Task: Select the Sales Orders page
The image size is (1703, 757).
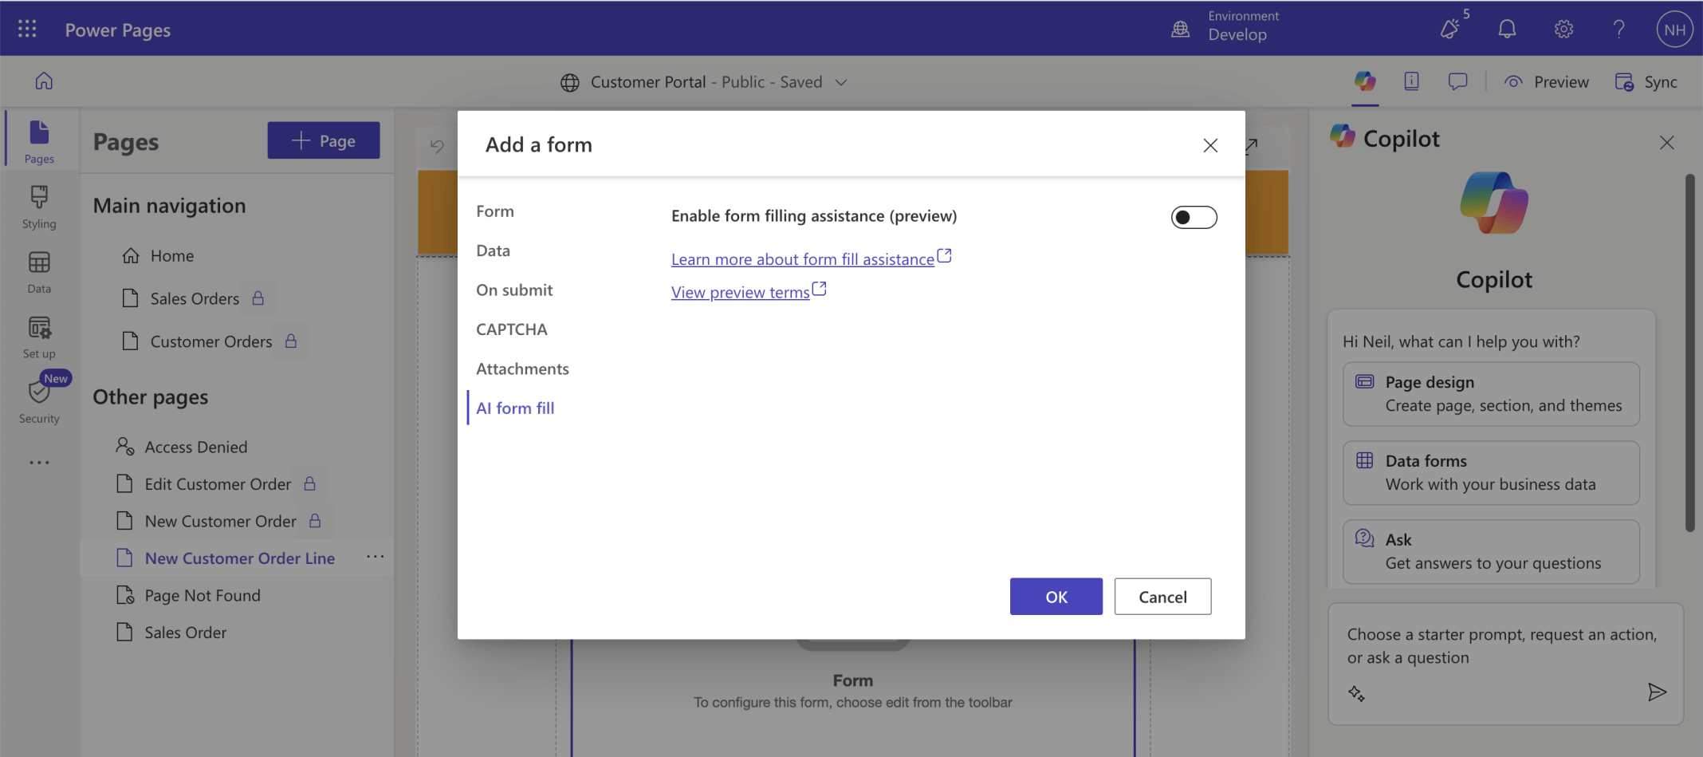Action: point(195,298)
